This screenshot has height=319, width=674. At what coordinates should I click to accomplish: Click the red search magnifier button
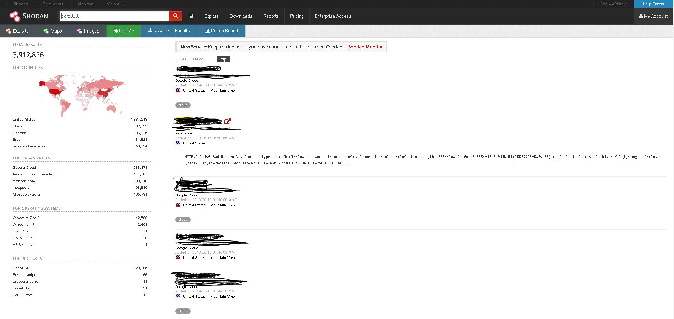175,16
